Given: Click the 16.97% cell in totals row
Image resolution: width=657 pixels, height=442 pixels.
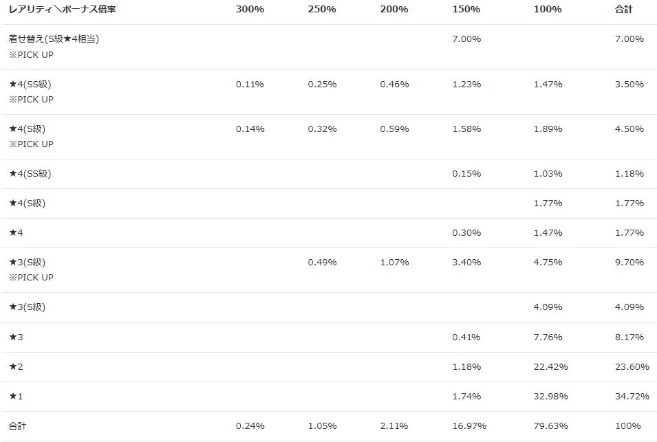Looking at the screenshot, I should point(469,426).
